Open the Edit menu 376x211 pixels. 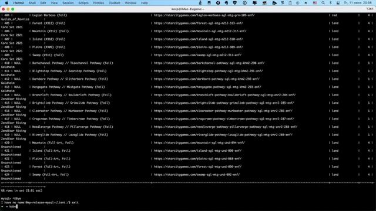43,3
